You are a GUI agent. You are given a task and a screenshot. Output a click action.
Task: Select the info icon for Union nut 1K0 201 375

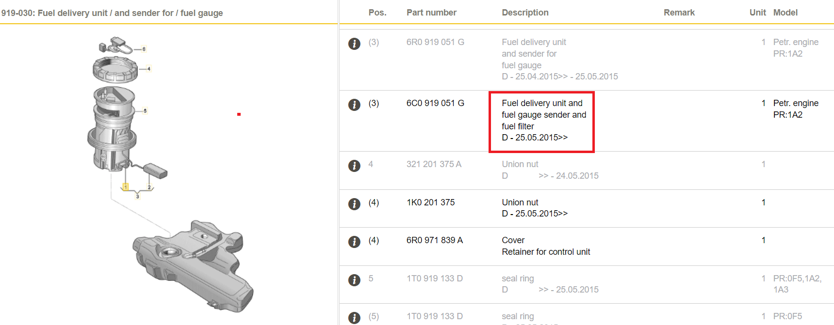click(x=354, y=203)
